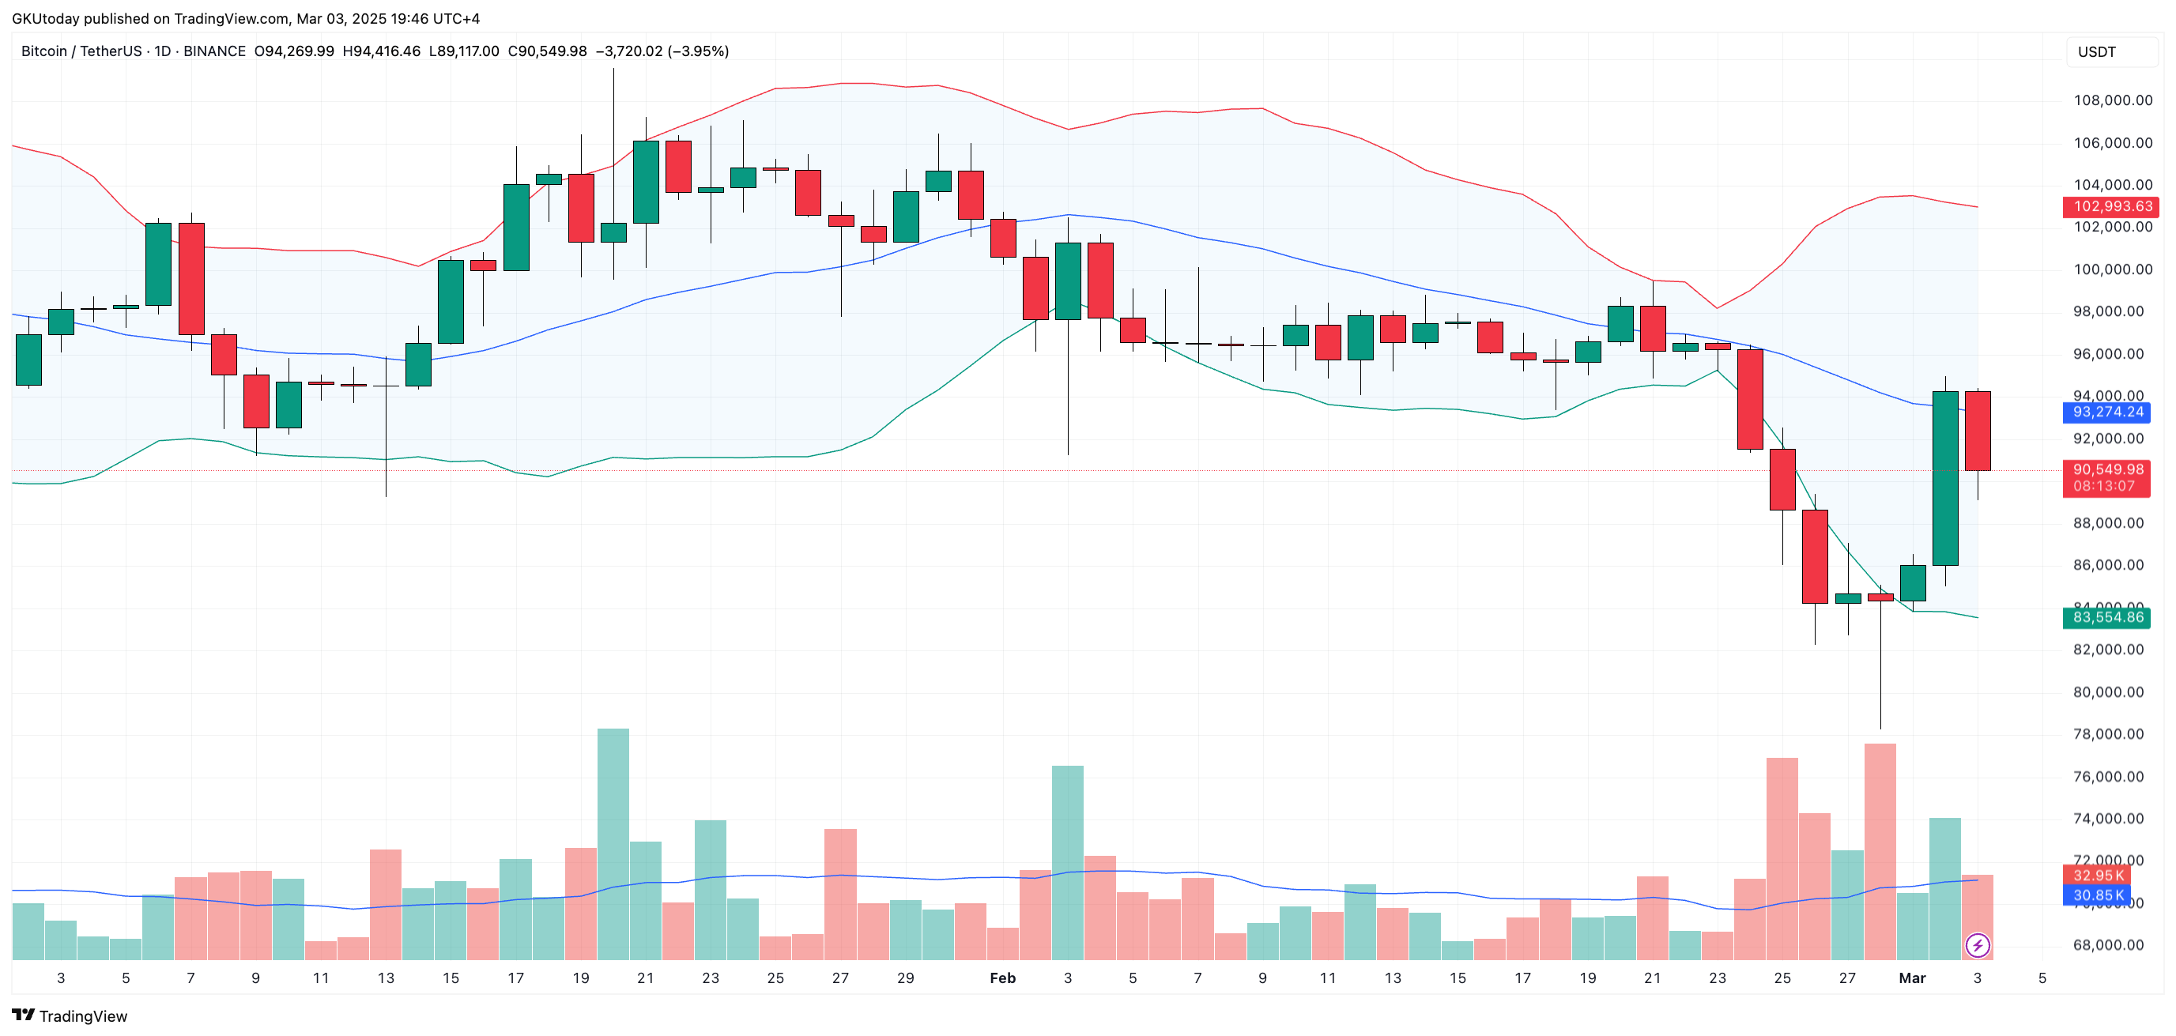Click the published header text GKUtoday
This screenshot has height=1036, width=2176.
(46, 19)
